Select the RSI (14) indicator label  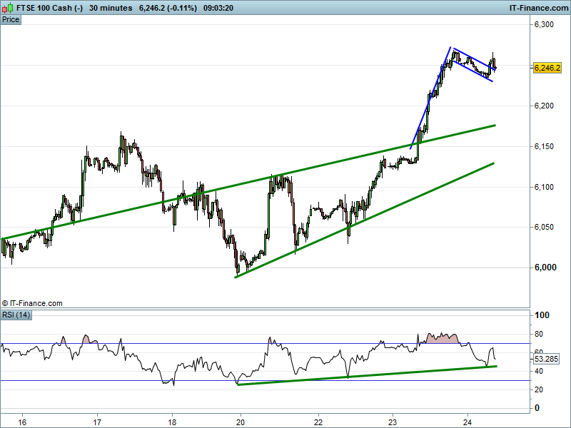pos(16,315)
